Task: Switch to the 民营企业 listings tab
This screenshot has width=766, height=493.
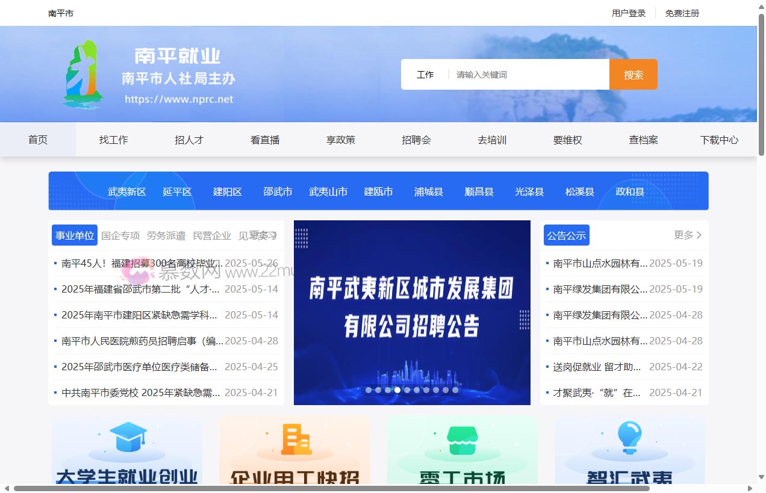Action: pos(212,236)
